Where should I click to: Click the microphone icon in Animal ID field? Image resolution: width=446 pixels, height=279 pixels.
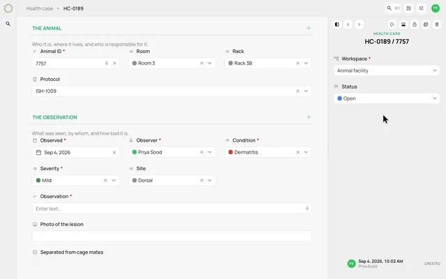click(x=107, y=63)
